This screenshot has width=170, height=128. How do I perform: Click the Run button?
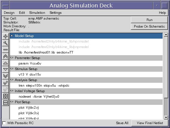pyautogui.click(x=149, y=20)
